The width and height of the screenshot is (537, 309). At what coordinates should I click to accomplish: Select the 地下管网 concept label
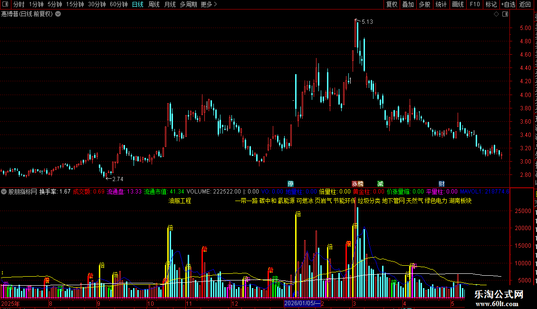click(x=393, y=201)
